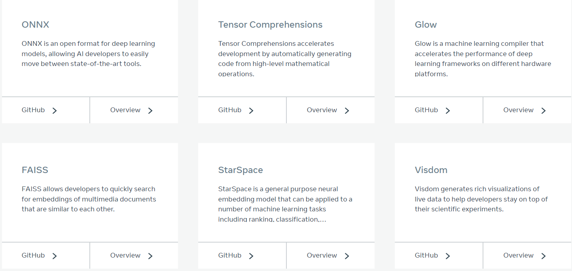Screen dimensions: 572x271
Task: Click the StarSpace card heading
Action: tap(241, 170)
